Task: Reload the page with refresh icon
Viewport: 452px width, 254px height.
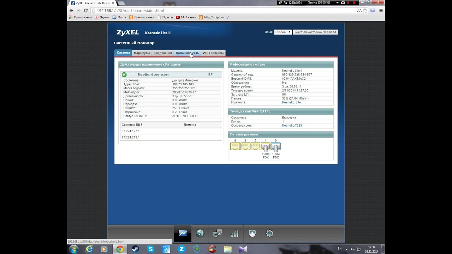Action: point(86,11)
